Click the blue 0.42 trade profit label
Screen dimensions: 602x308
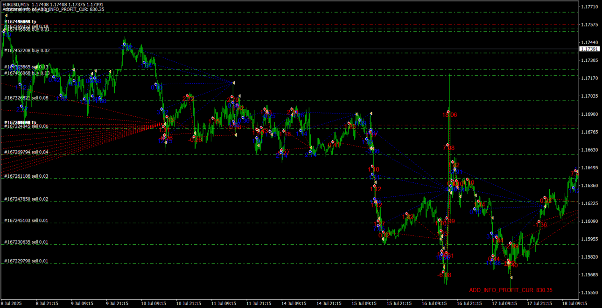click(54, 80)
